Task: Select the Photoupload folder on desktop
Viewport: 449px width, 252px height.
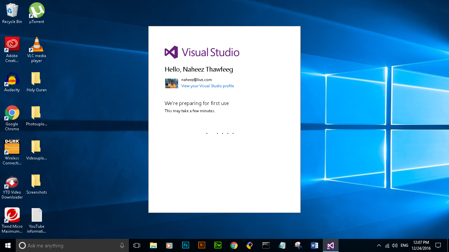Action: click(36, 116)
